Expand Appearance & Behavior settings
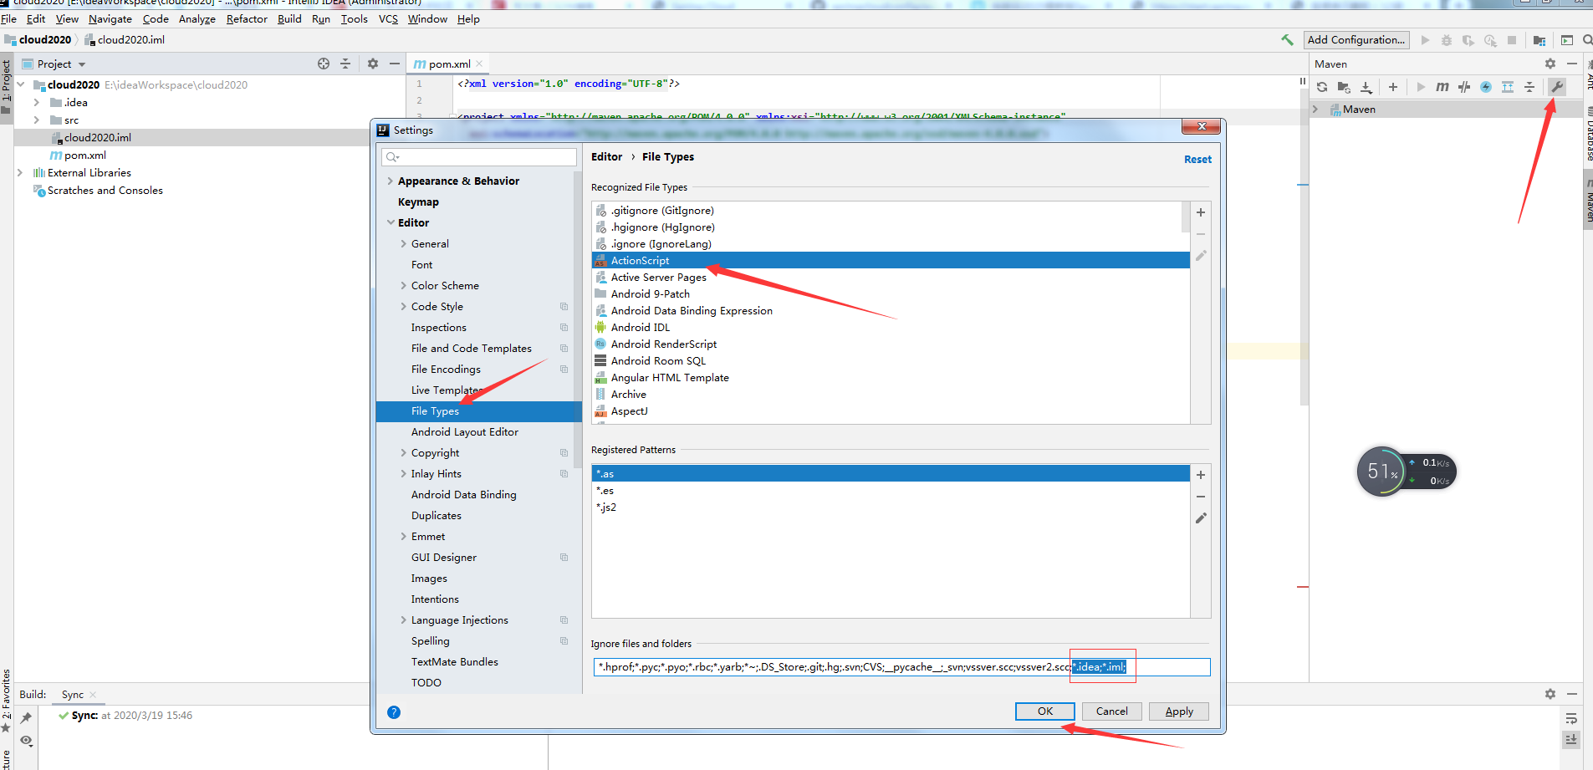1593x770 pixels. click(x=390, y=181)
